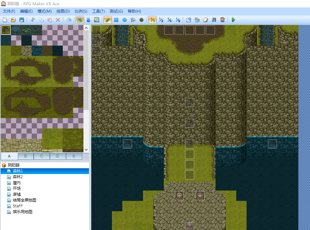This screenshot has height=230, width=310.
Task: Click the tileset palette scroll-up arrow
Action: (86, 28)
